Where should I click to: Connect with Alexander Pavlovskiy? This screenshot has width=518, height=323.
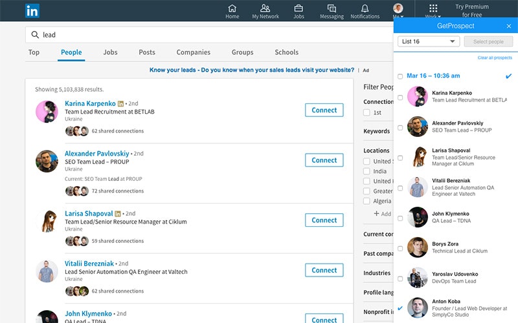click(324, 160)
